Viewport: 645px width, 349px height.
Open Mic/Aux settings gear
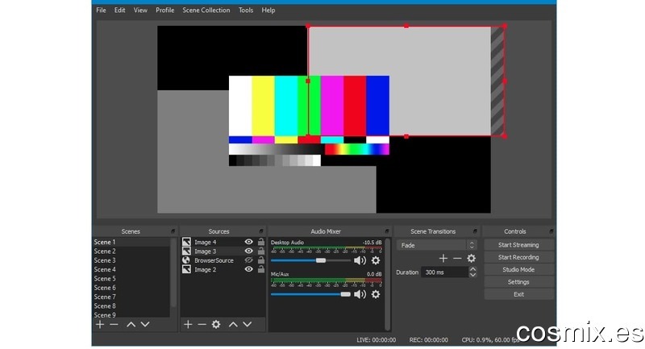pyautogui.click(x=376, y=294)
